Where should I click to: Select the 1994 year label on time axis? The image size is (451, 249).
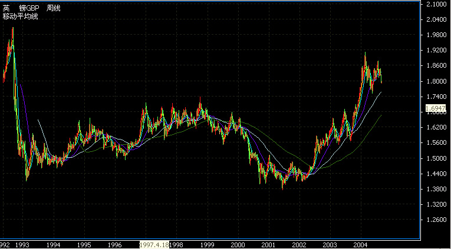point(54,244)
